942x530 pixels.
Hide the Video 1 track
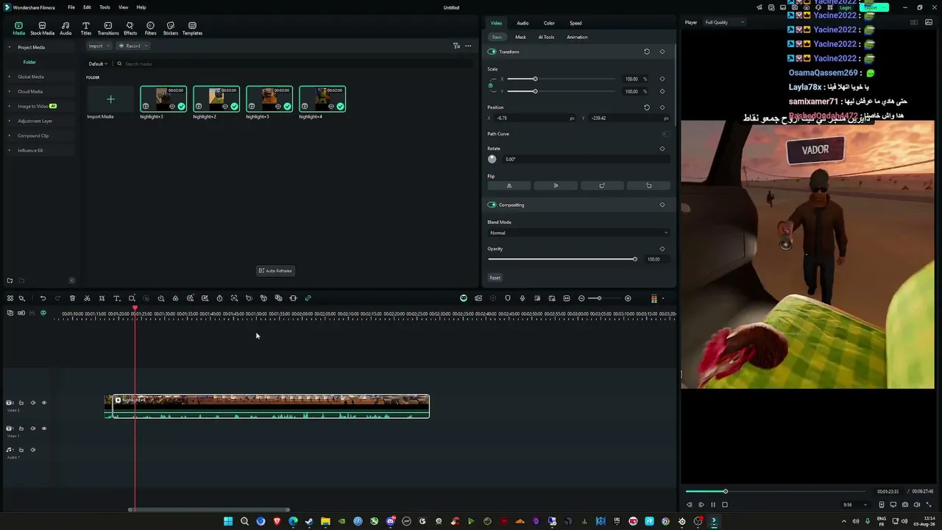43,428
